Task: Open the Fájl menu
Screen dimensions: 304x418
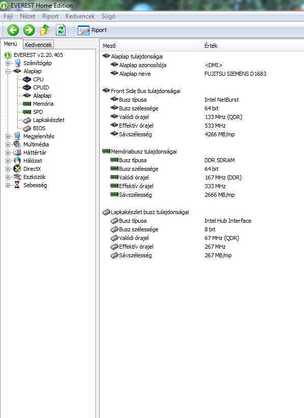Action: pos(8,16)
